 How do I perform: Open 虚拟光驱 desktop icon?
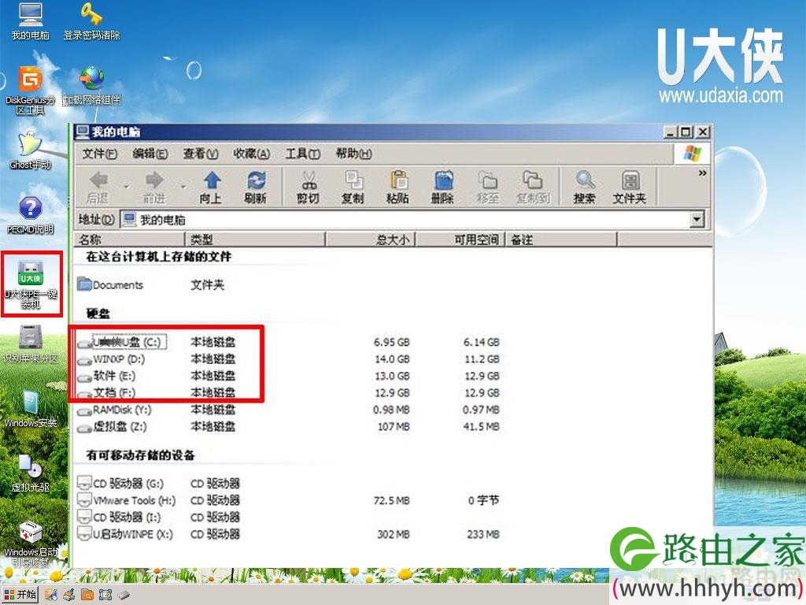click(31, 473)
